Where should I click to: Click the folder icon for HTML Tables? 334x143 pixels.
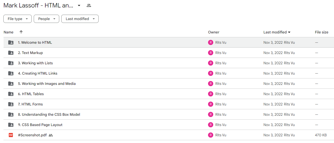point(11,94)
